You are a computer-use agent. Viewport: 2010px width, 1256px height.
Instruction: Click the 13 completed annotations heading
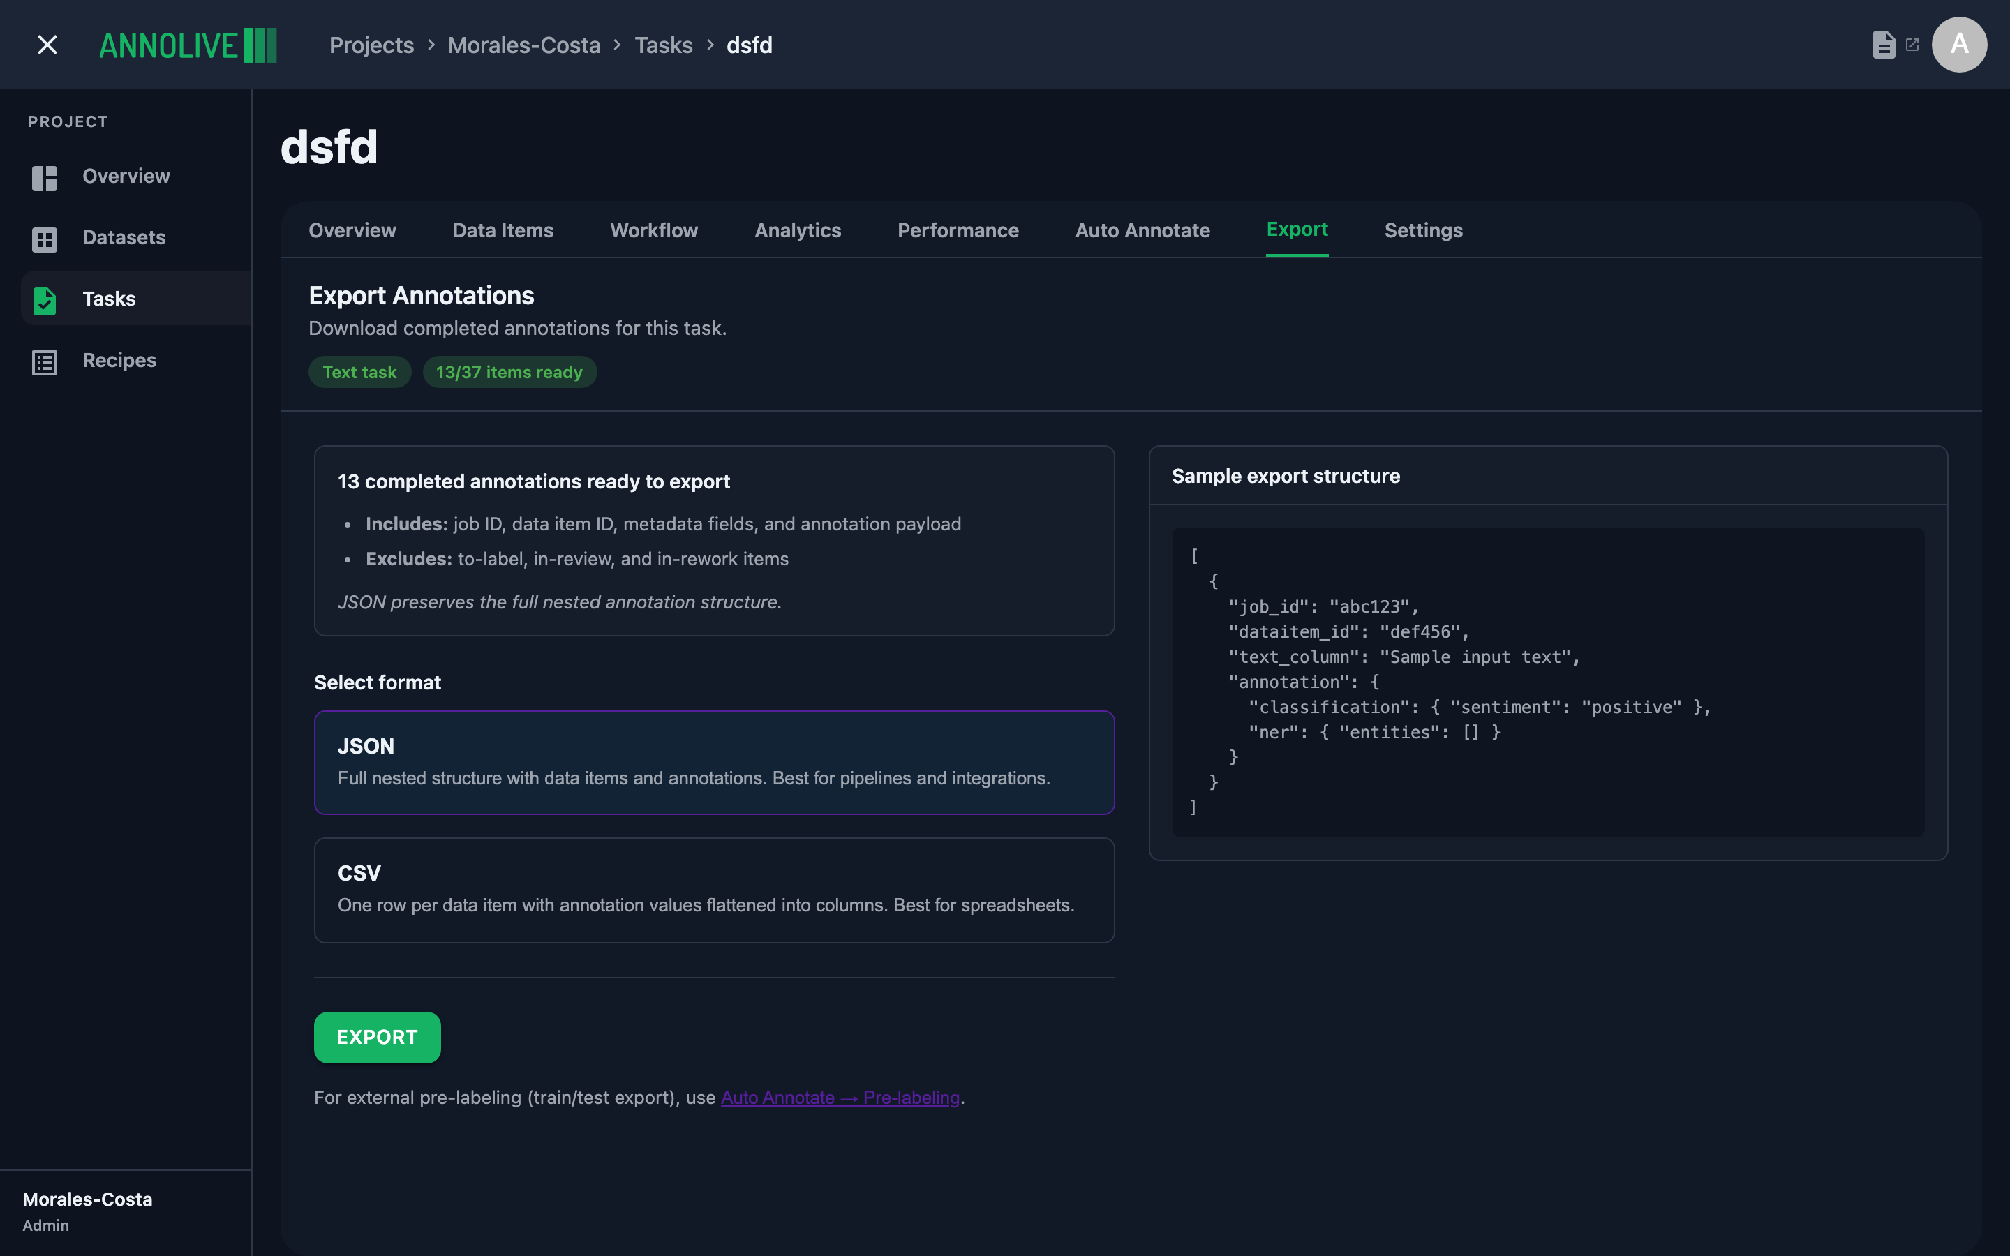(x=533, y=481)
